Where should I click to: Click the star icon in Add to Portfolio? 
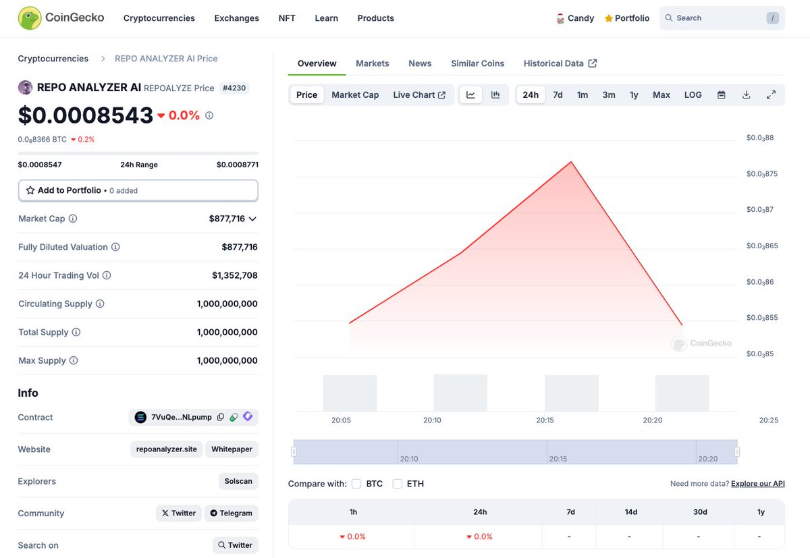point(30,190)
